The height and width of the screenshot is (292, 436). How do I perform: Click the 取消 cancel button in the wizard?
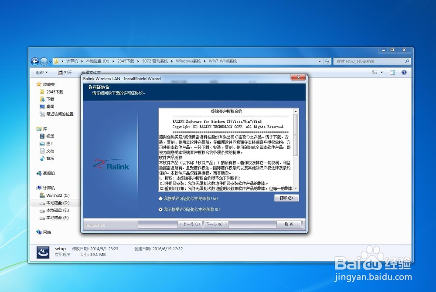(x=289, y=224)
